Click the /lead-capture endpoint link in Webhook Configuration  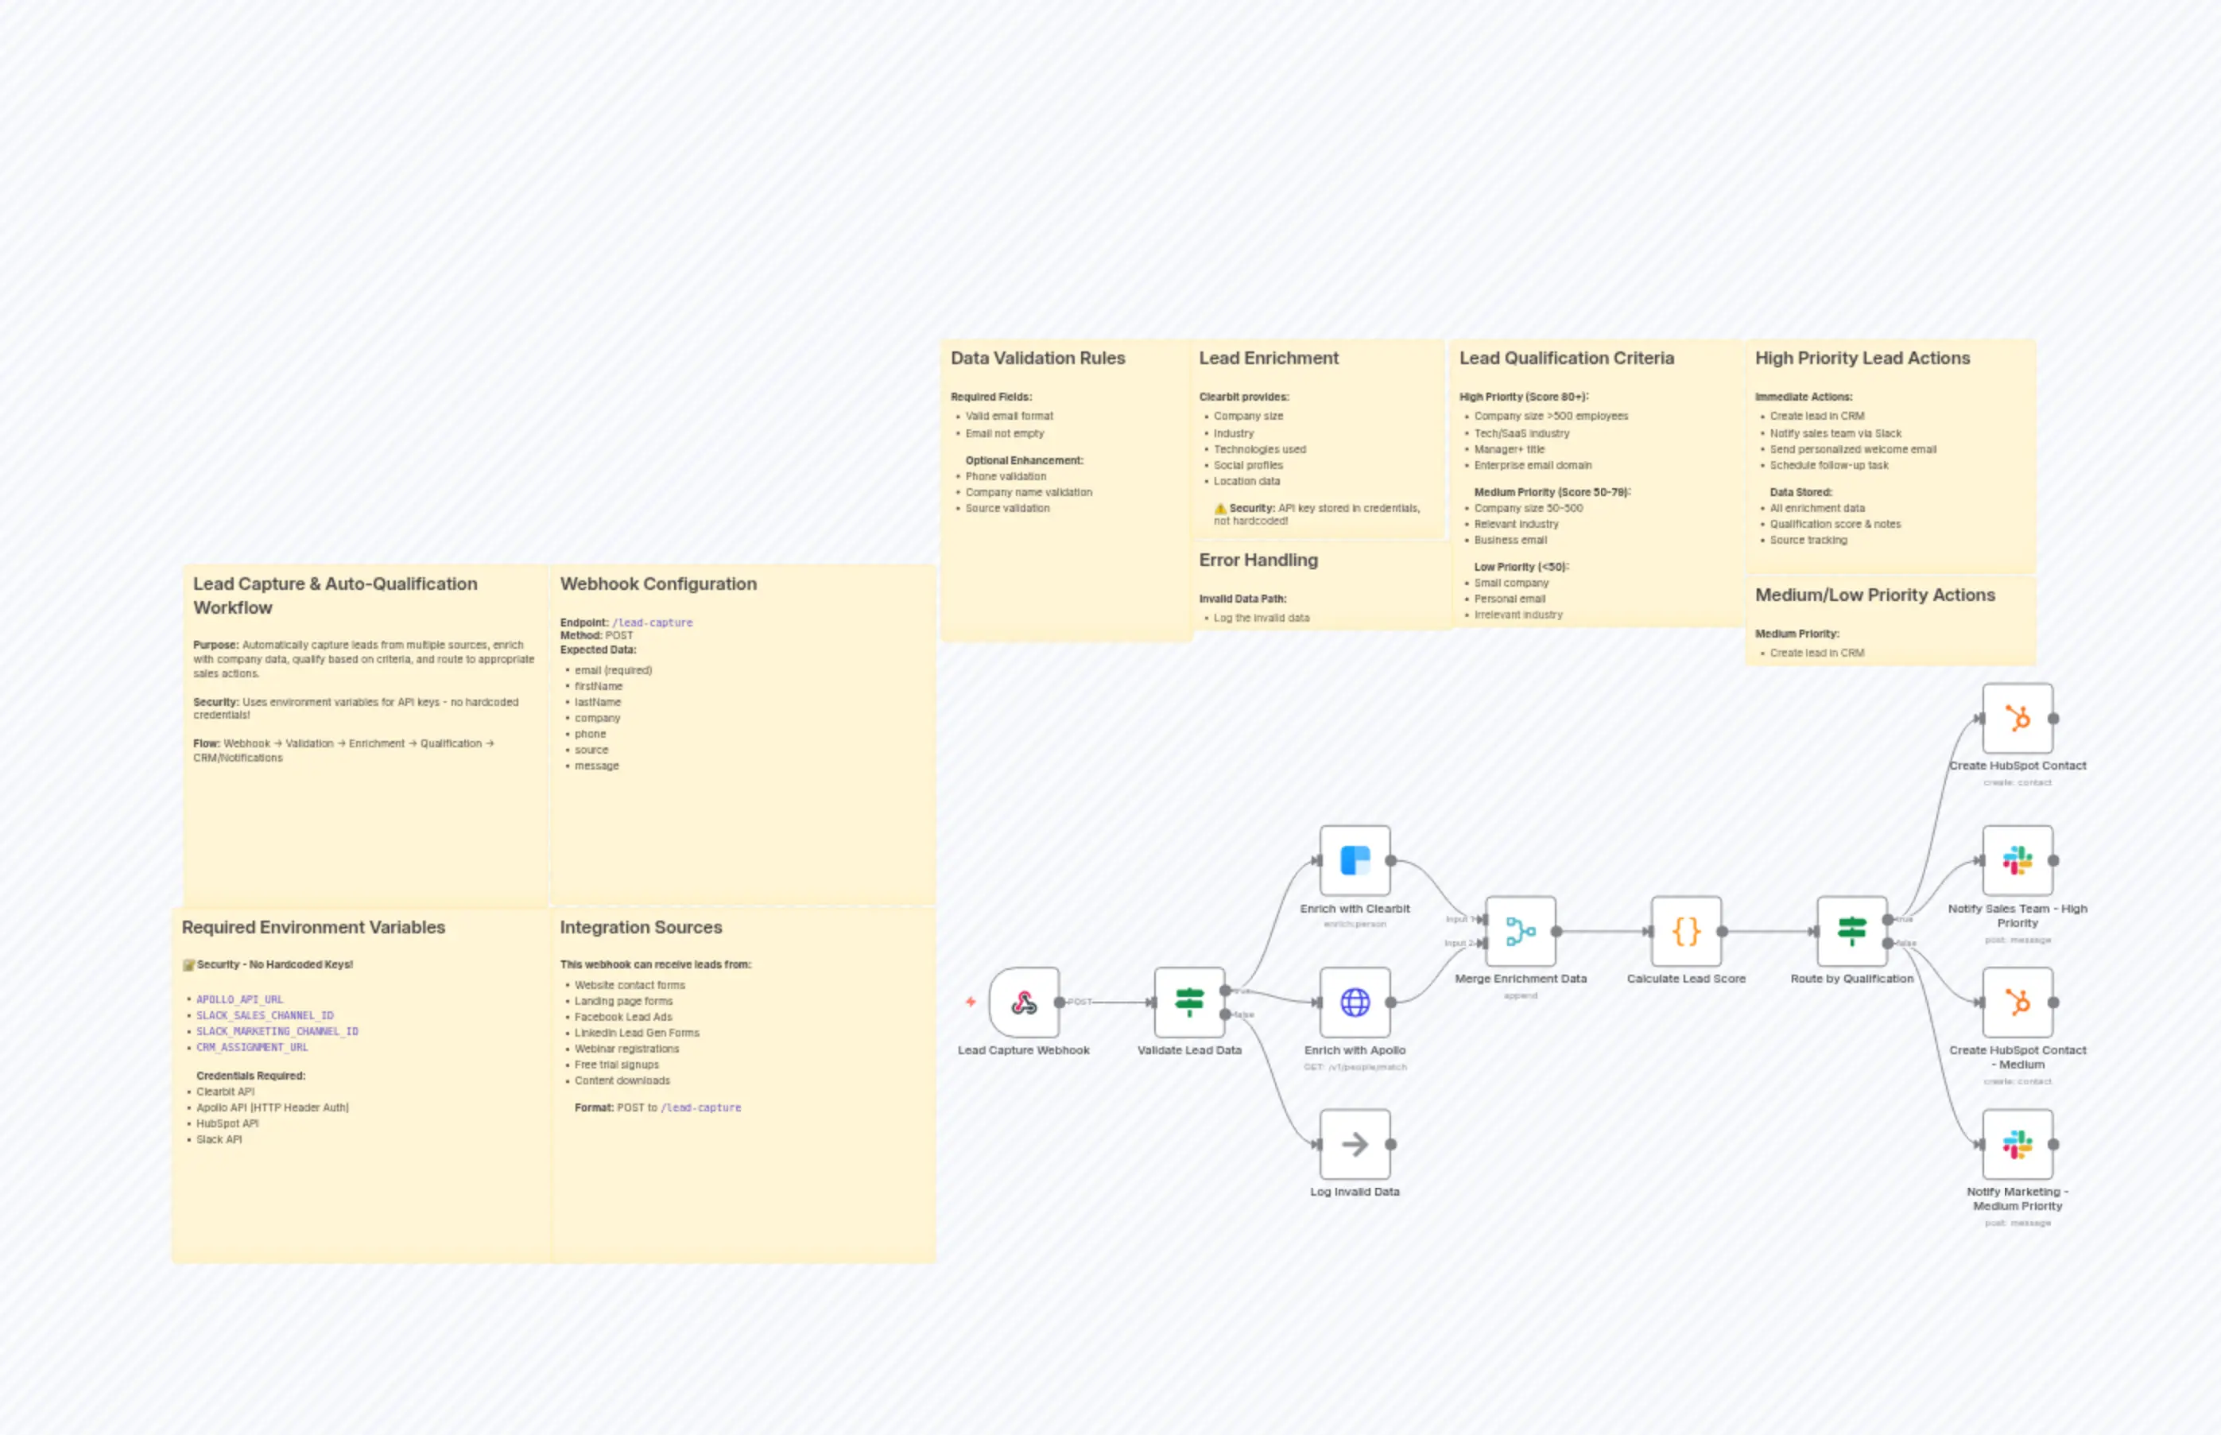652,622
